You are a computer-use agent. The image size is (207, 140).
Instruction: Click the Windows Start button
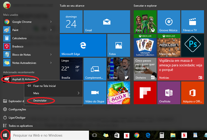tap(5, 135)
